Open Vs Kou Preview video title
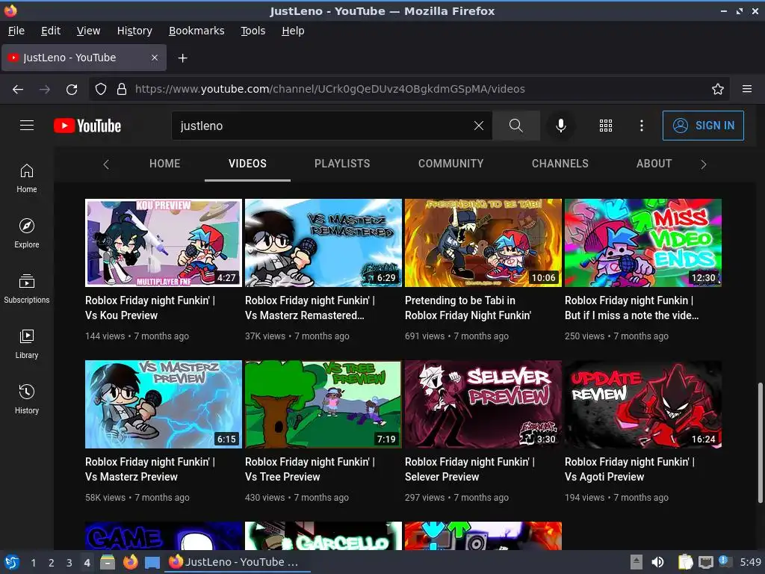The width and height of the screenshot is (765, 574). click(x=149, y=308)
